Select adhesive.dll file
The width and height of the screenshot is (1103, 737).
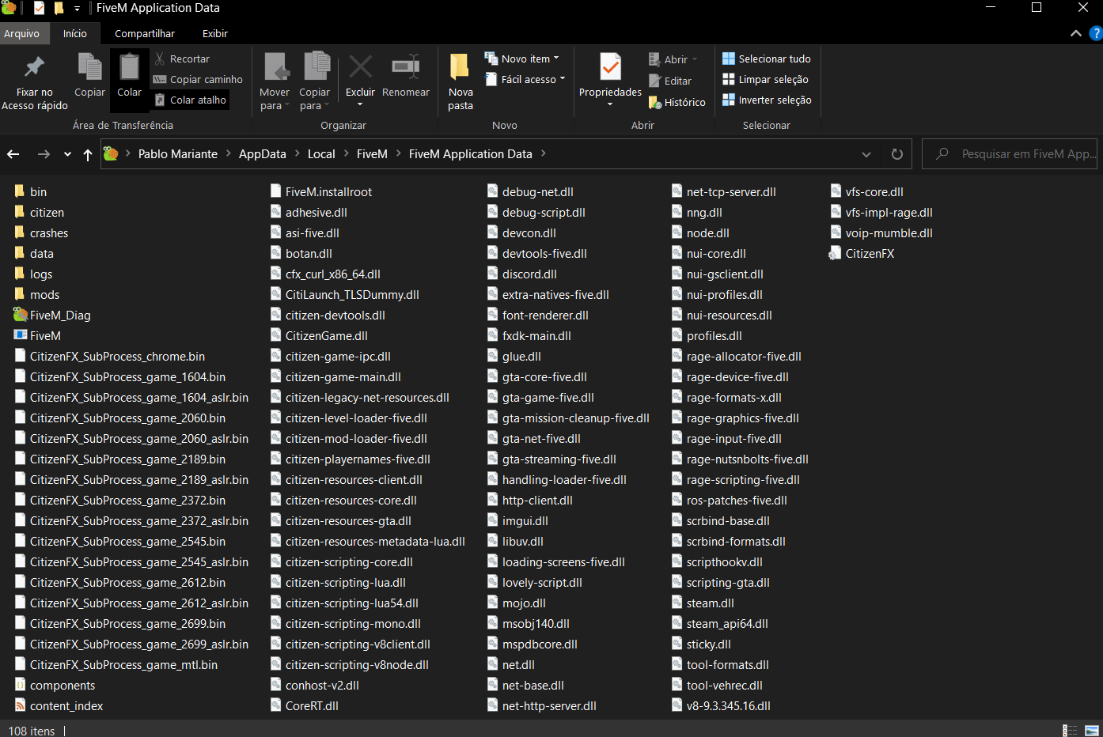308,212
